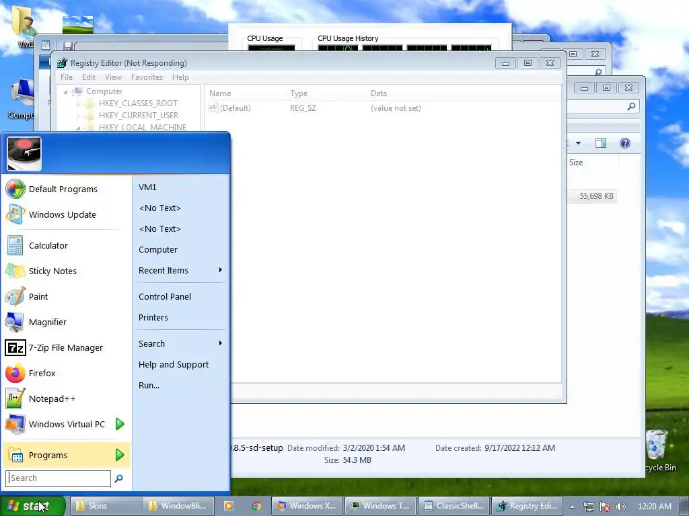Launch Paint from Start menu

click(x=66, y=296)
